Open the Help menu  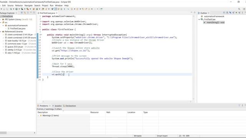click(x=66, y=5)
